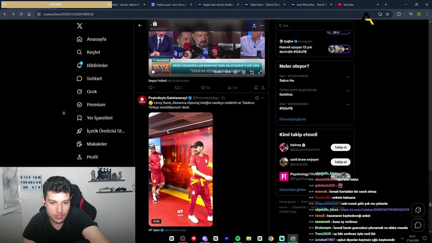Follow cold brew enjoyer with Takip et
The image size is (432, 243).
pyautogui.click(x=341, y=162)
